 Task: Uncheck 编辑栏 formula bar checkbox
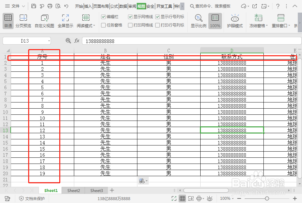point(103,17)
